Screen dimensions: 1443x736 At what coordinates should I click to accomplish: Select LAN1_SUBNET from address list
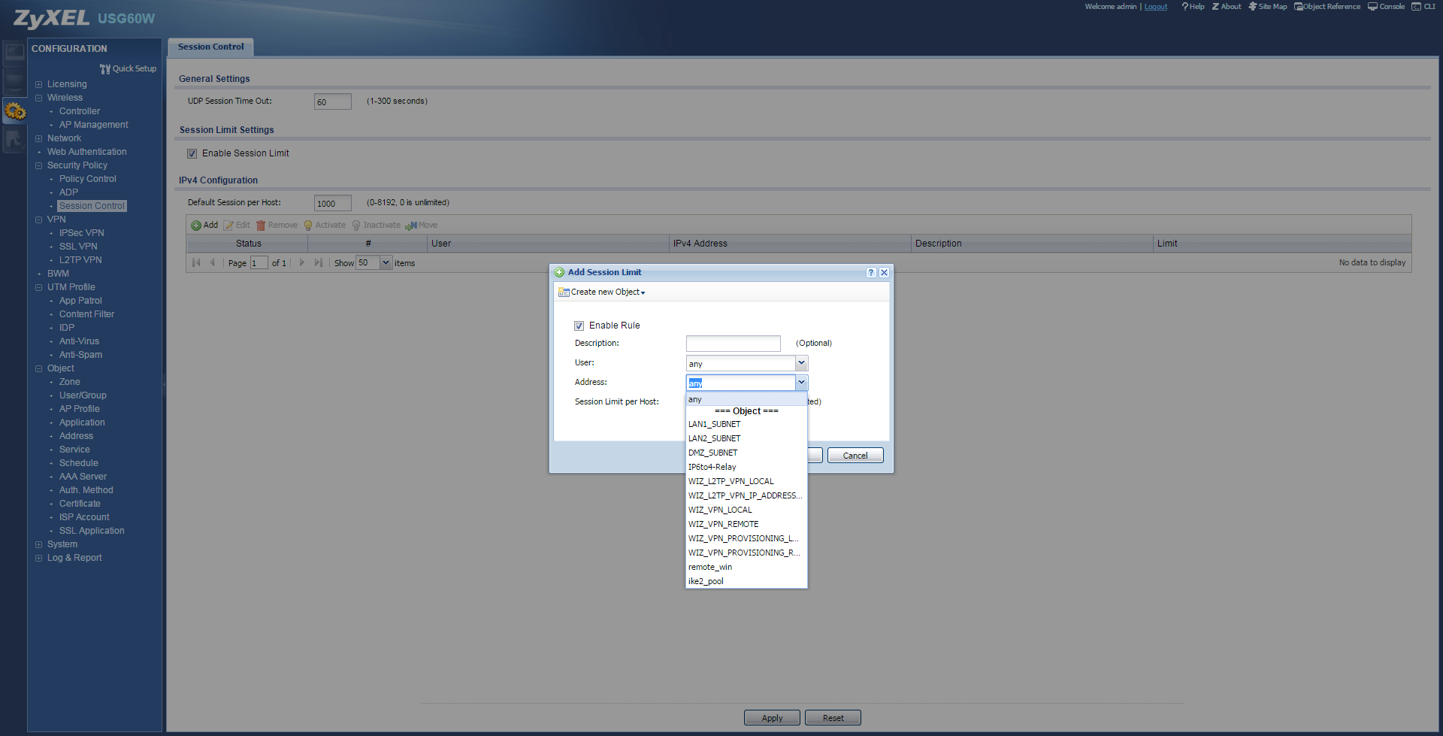tap(714, 425)
